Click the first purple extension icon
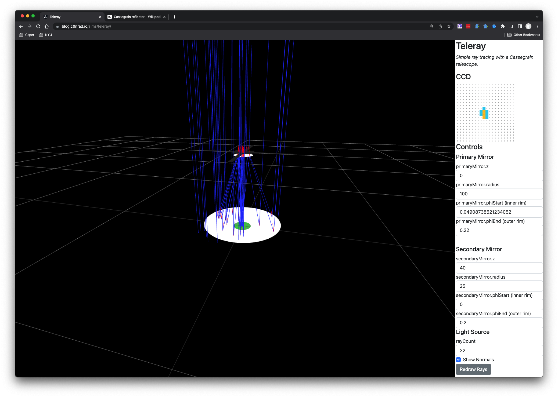This screenshot has width=558, height=397. [460, 26]
